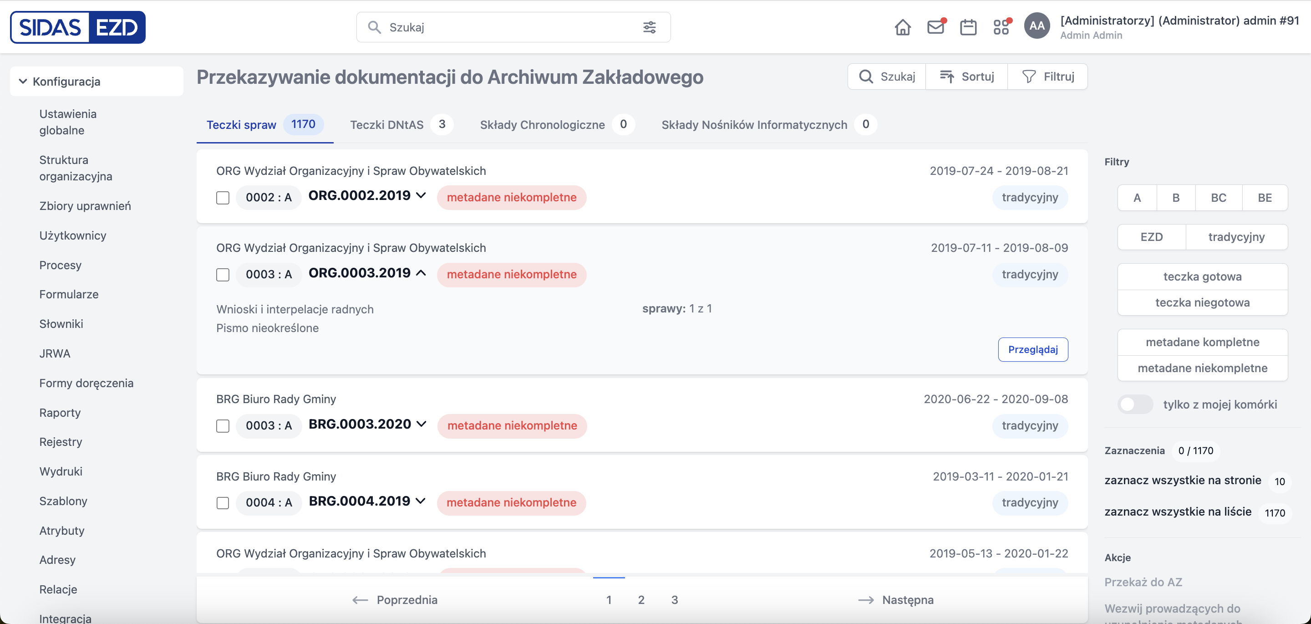1311x624 pixels.
Task: Open Wydruki in sidebar
Action: click(61, 471)
